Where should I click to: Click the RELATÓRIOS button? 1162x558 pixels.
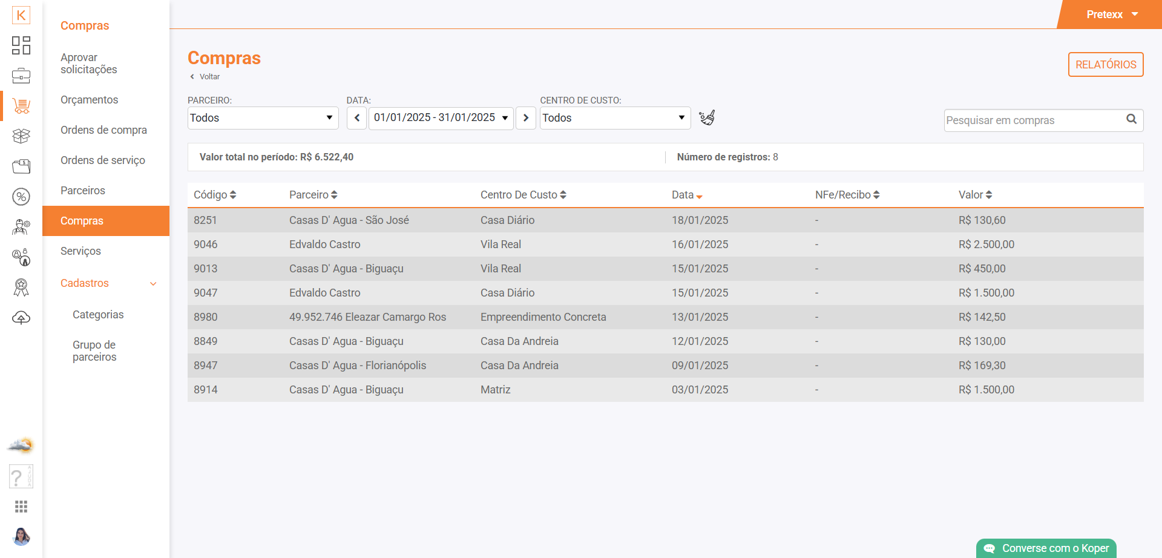click(x=1105, y=65)
